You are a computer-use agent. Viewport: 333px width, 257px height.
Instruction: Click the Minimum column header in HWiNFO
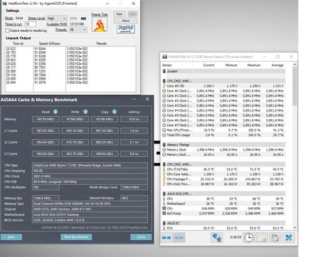pyautogui.click(x=231, y=65)
